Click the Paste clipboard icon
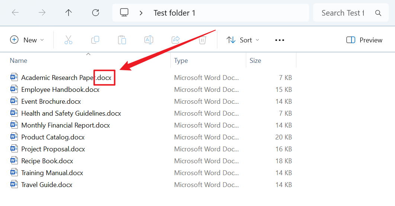Viewport: 395px width, 206px height. click(122, 40)
